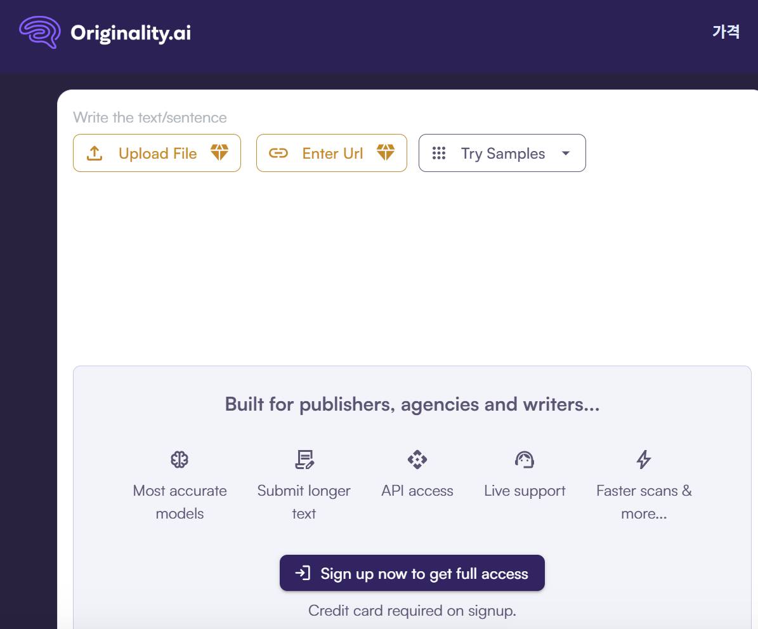Click the lightning bolt Faster scans icon
The height and width of the screenshot is (629, 758).
643,460
